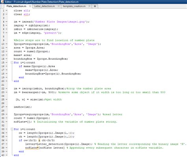This screenshot has height=157, width=187.
Task: Close the template_creation.m tab
Action: point(89,6)
